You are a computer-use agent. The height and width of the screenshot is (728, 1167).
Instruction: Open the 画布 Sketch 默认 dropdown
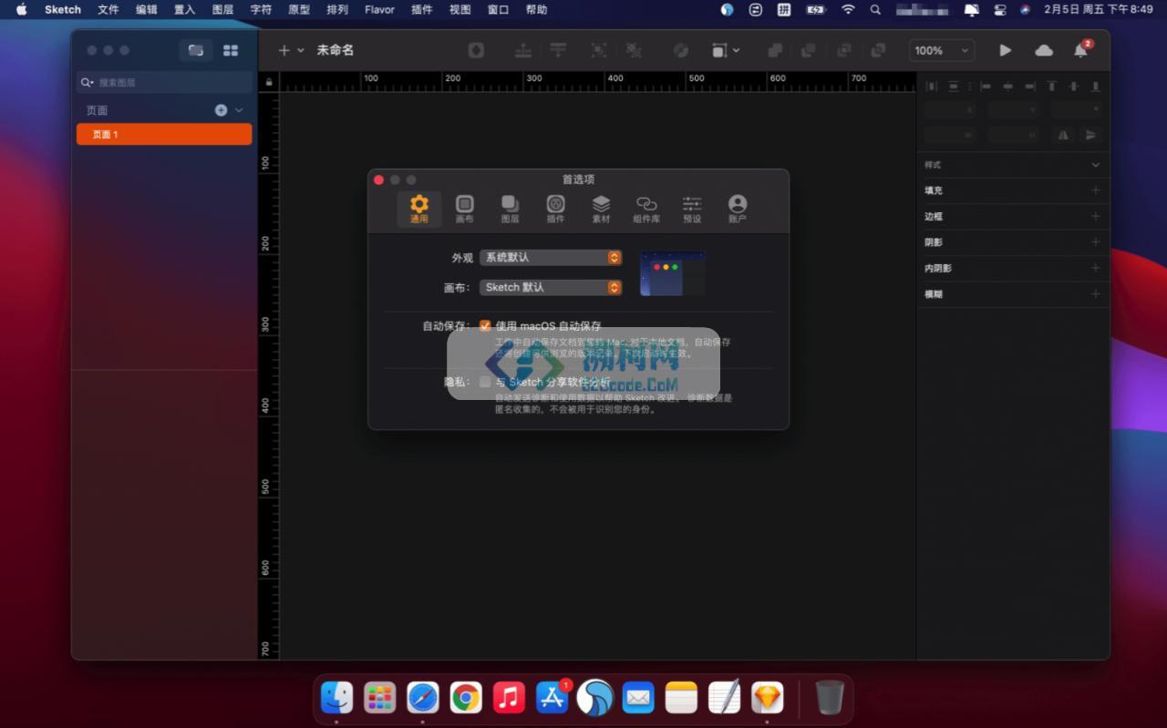[551, 287]
